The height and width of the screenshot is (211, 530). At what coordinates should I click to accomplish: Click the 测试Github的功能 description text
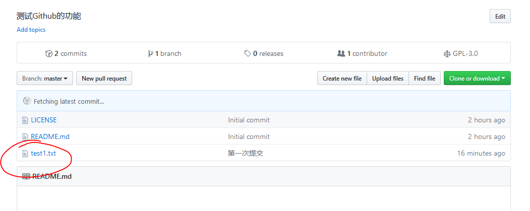click(49, 16)
